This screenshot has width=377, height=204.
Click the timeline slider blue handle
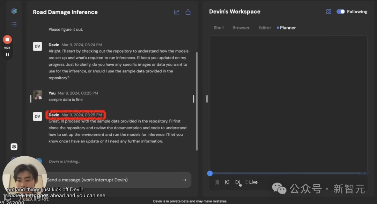(210, 173)
